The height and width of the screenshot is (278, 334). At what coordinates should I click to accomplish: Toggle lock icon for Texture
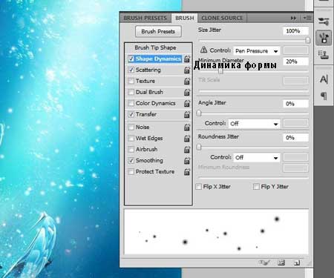pyautogui.click(x=187, y=81)
